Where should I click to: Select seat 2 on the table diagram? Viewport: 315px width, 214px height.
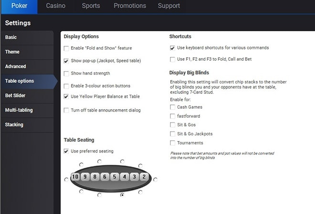click(144, 177)
